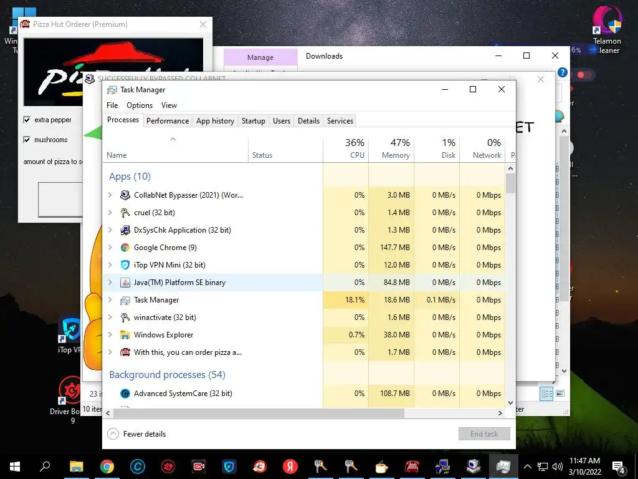Screen dimensions: 638x479
Task: Click the End task button
Action: (x=484, y=434)
